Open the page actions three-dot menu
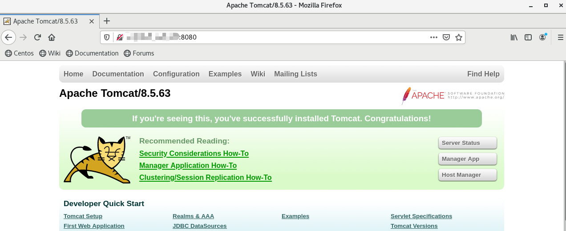The width and height of the screenshot is (566, 231). (434, 37)
